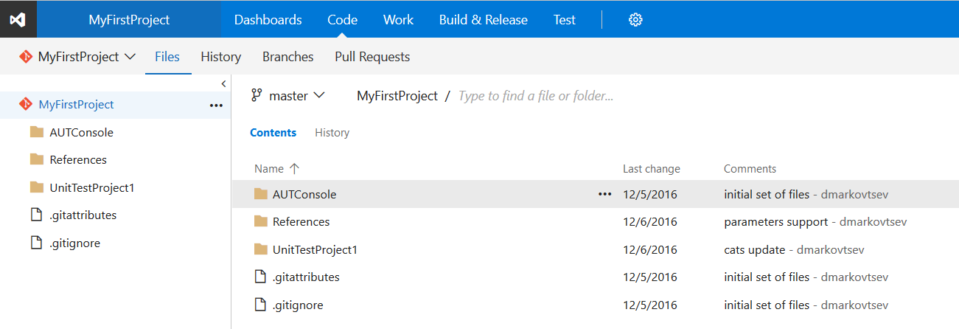
Task: Collapse the file tree sidebar panel
Action: pos(223,84)
